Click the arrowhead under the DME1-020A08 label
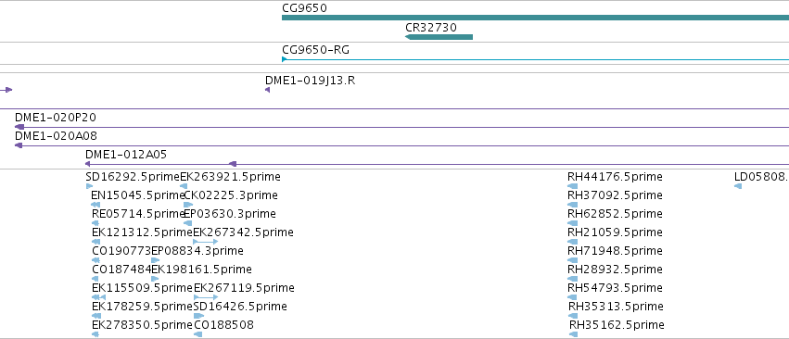789x339 pixels. pos(19,145)
